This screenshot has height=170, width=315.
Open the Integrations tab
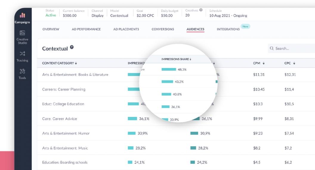[x=228, y=29]
